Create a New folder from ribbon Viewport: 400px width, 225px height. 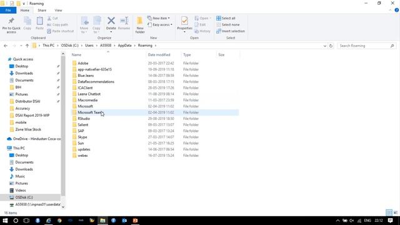[140, 25]
